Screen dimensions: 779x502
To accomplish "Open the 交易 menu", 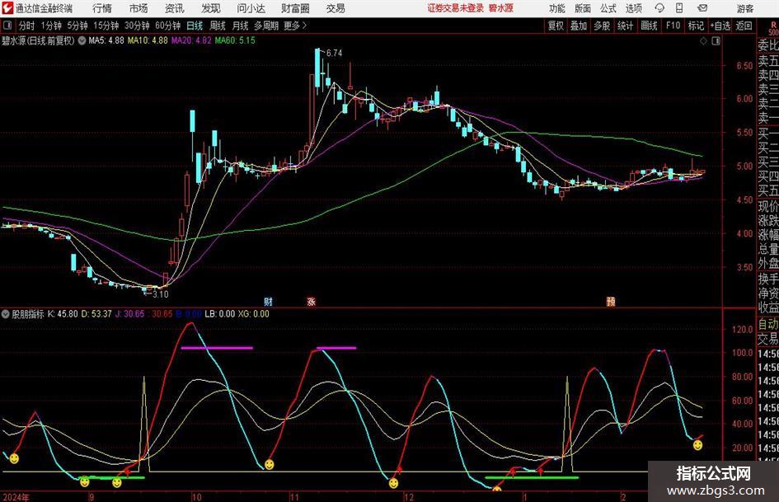I will tap(336, 8).
